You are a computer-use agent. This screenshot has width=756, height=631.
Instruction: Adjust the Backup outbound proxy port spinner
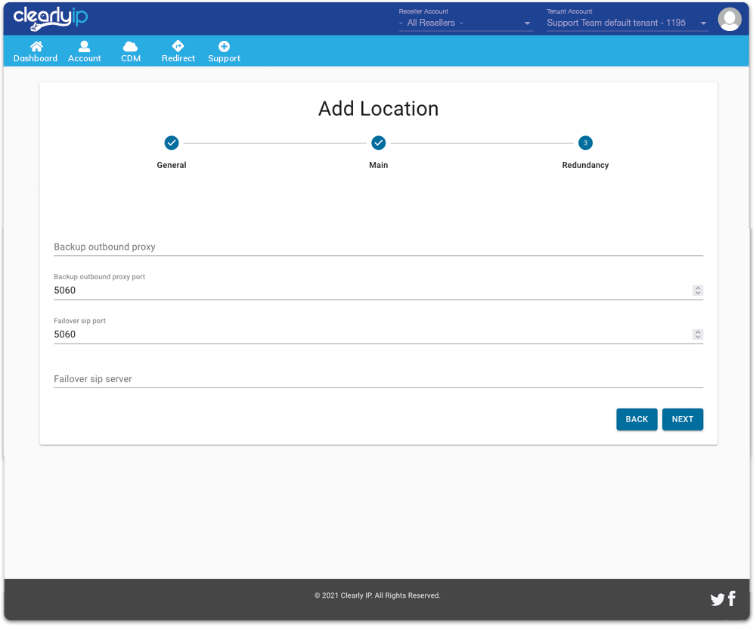coord(698,291)
